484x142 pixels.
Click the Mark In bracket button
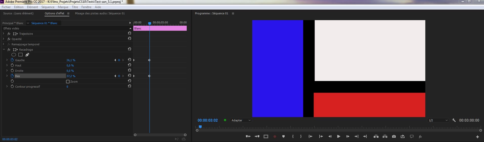pyautogui.click(x=293, y=136)
